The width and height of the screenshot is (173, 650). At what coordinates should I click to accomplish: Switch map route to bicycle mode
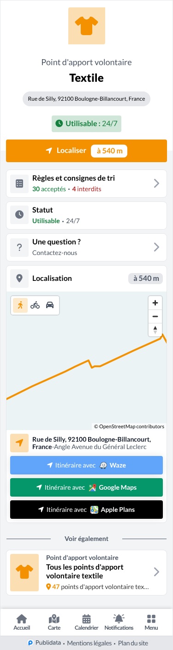point(35,305)
